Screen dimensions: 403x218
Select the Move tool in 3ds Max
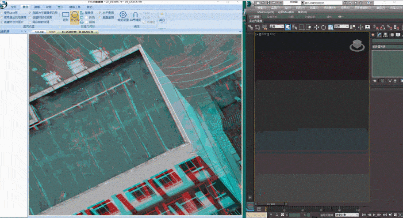point(317,27)
